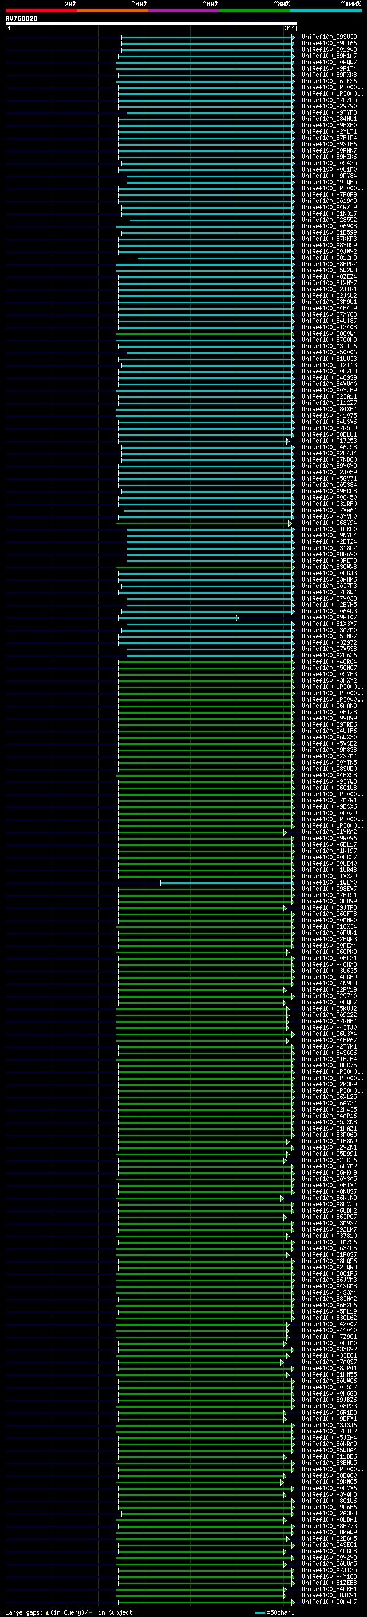Click the green alignment bar for UniRef100_Q68Y94
The width and height of the screenshot is (367, 1617).
[x=204, y=523]
